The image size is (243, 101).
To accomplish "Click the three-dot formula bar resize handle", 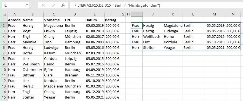I will pos(34,6).
